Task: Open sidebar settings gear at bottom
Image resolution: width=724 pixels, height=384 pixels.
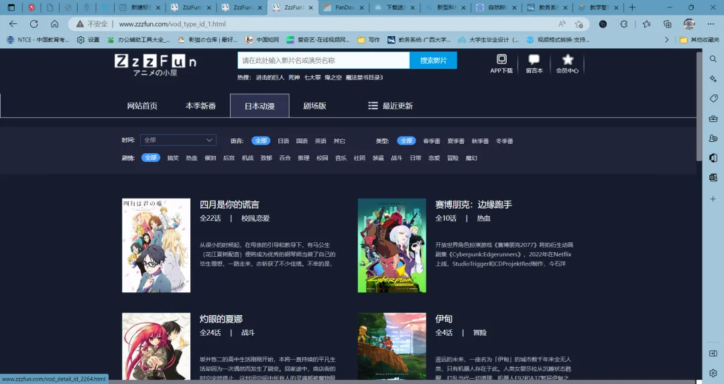Action: [713, 373]
